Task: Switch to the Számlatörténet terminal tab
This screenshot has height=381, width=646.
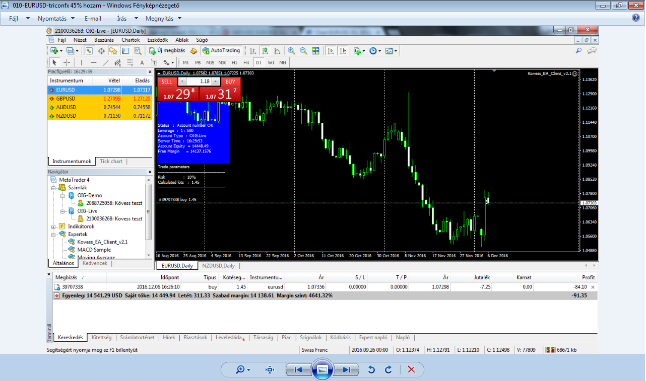Action: pos(137,338)
